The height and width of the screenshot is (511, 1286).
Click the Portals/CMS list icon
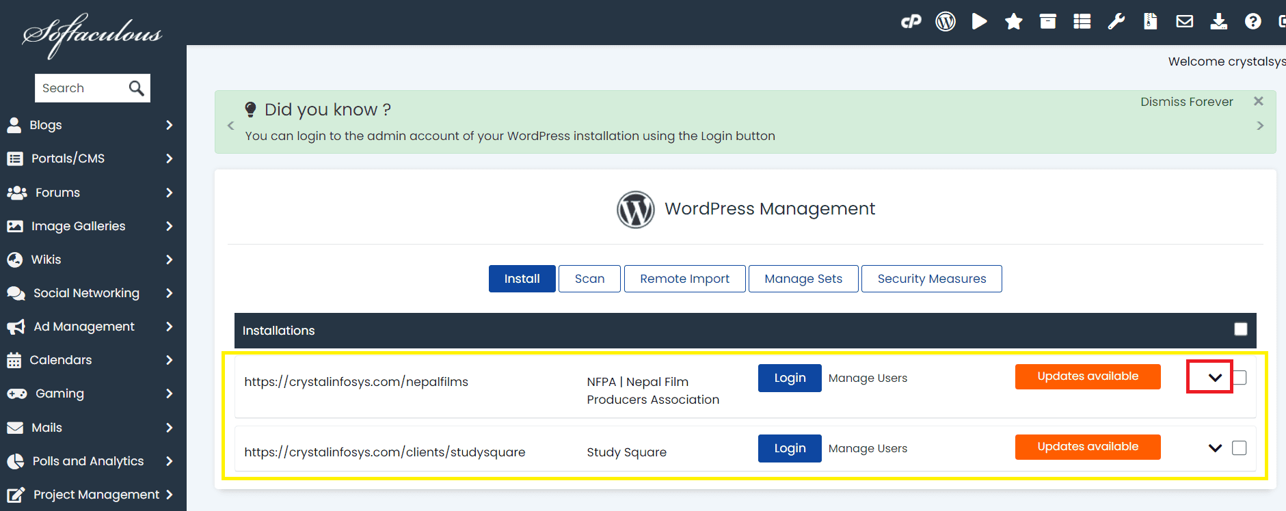(14, 158)
